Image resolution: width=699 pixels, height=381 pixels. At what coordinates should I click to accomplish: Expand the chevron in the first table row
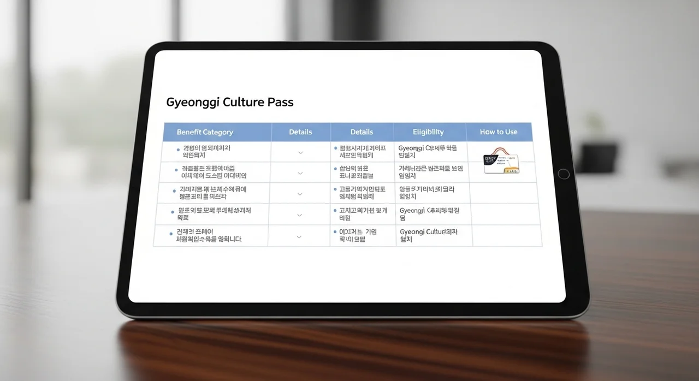point(300,153)
